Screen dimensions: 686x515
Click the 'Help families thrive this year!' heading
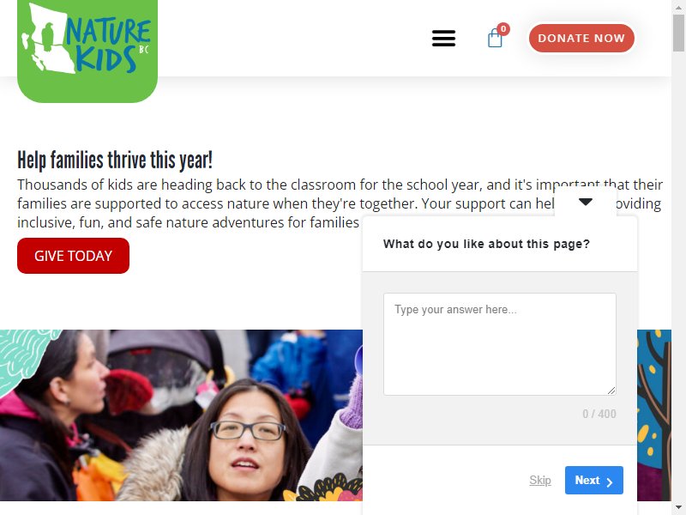coord(115,160)
